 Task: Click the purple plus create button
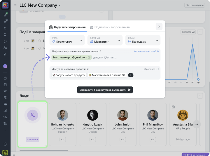(5, 66)
